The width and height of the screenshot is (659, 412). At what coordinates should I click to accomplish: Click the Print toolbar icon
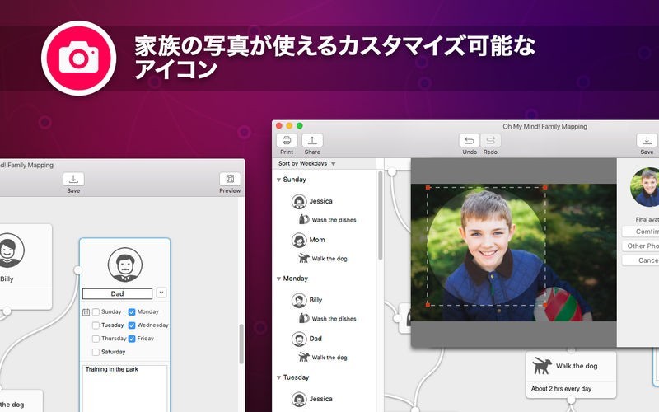[x=287, y=140]
